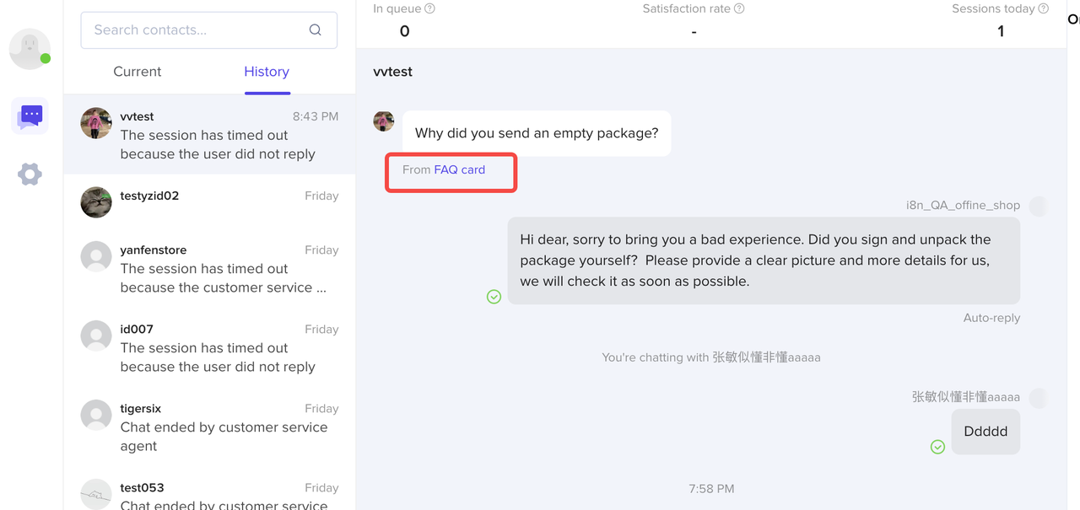Click the Sessions today help icon
Image resolution: width=1080 pixels, height=510 pixels.
point(1044,8)
